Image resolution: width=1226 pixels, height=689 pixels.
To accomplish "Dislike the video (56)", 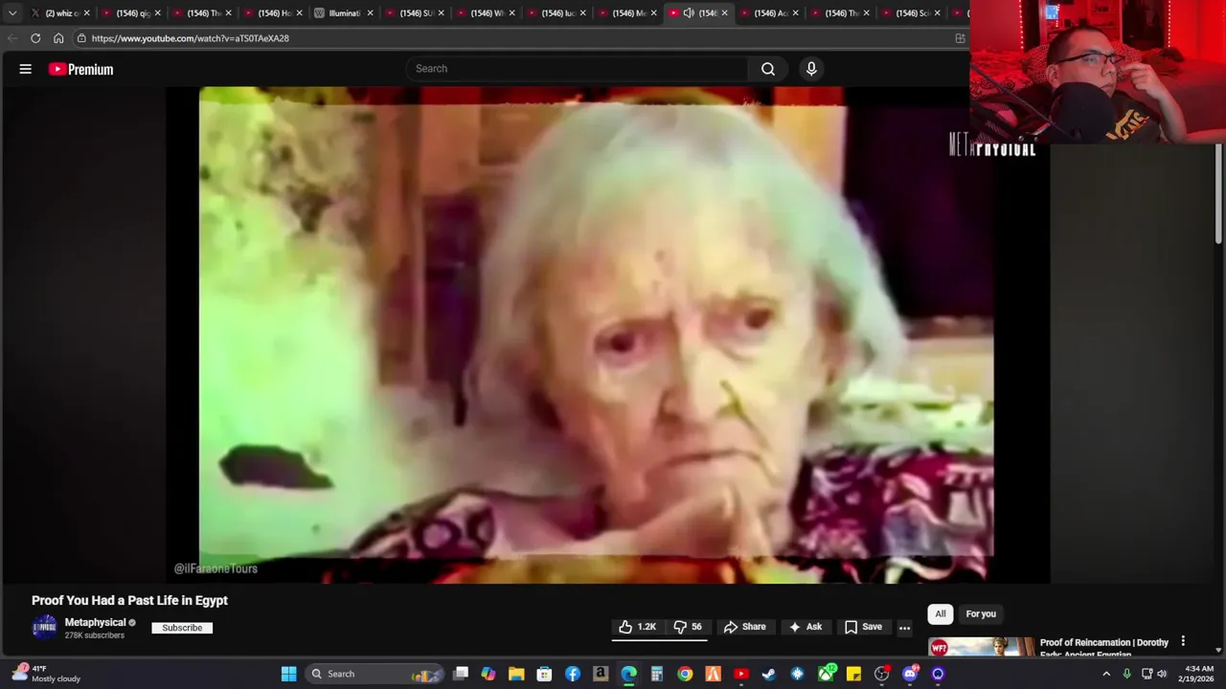I will click(688, 627).
